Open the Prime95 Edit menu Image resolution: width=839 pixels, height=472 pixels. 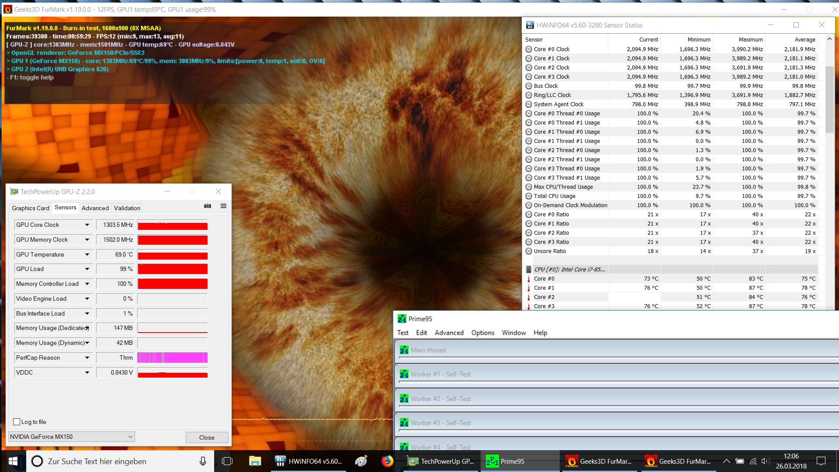(x=421, y=333)
